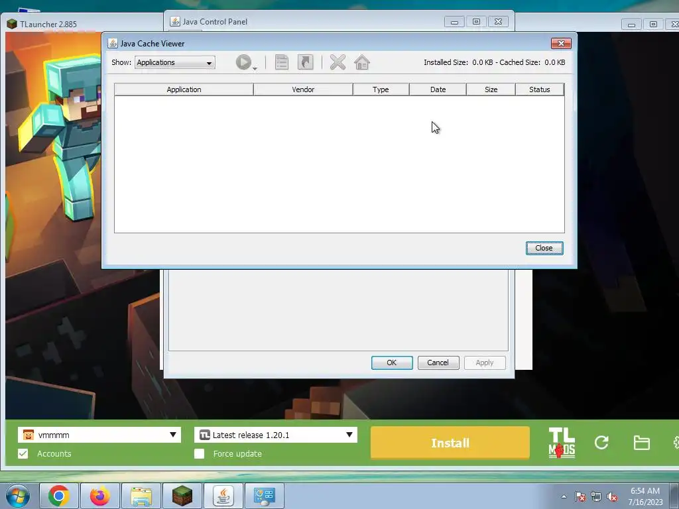Enable the Force update checkbox

point(199,453)
